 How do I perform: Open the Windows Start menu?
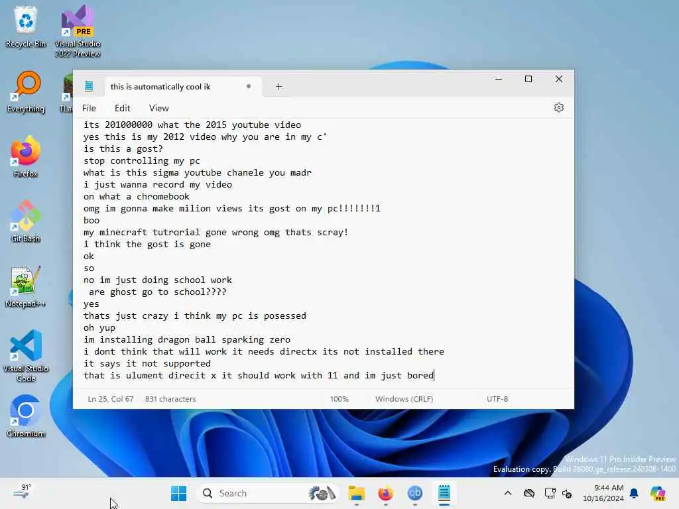(x=178, y=493)
